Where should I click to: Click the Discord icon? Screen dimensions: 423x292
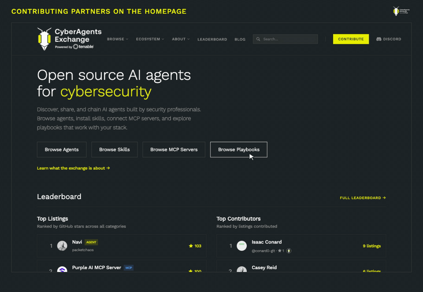point(379,39)
